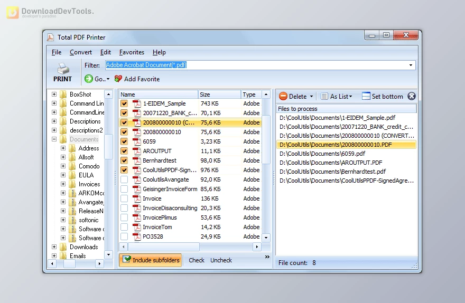Select D:\CoolUtils\Documents\6059.pdf in the process list
This screenshot has width=465, height=303.
[346, 154]
